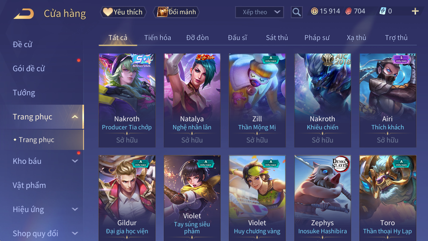Viewport: 428px width, 241px height.
Task: Tap the blue voucher ticket icon
Action: 383,11
